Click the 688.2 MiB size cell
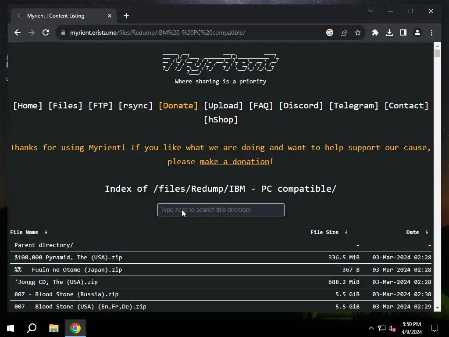Viewport: 449px width, 337px height. (x=344, y=282)
